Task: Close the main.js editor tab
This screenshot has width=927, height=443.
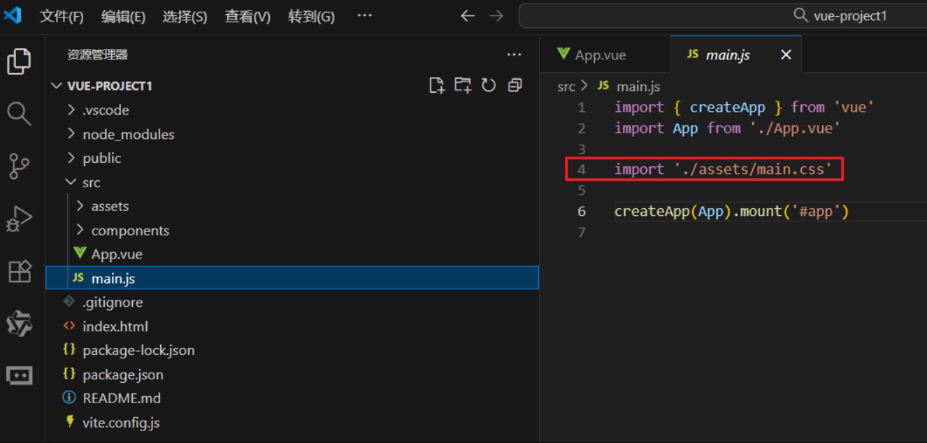Action: point(786,55)
